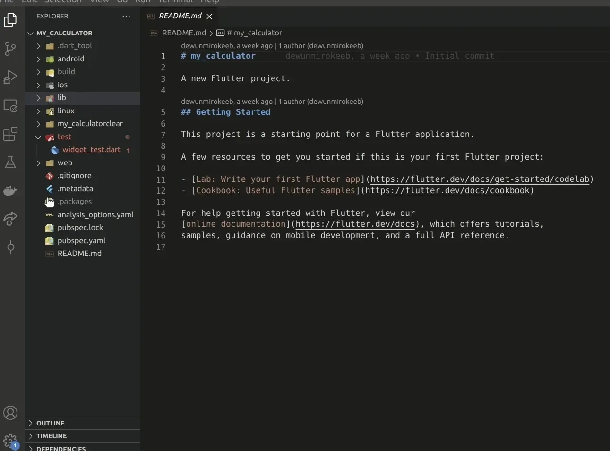The image size is (610, 451).
Task: Collapse the test folder
Action: click(x=82, y=137)
